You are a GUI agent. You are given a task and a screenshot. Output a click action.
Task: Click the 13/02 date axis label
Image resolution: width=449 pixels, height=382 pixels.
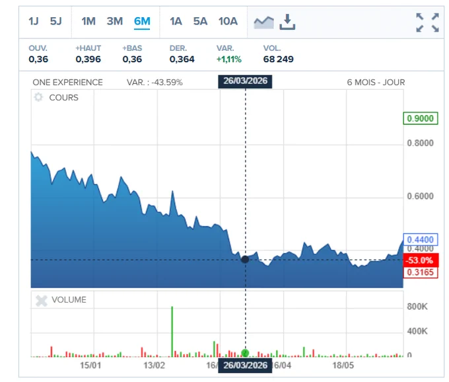tap(154, 365)
